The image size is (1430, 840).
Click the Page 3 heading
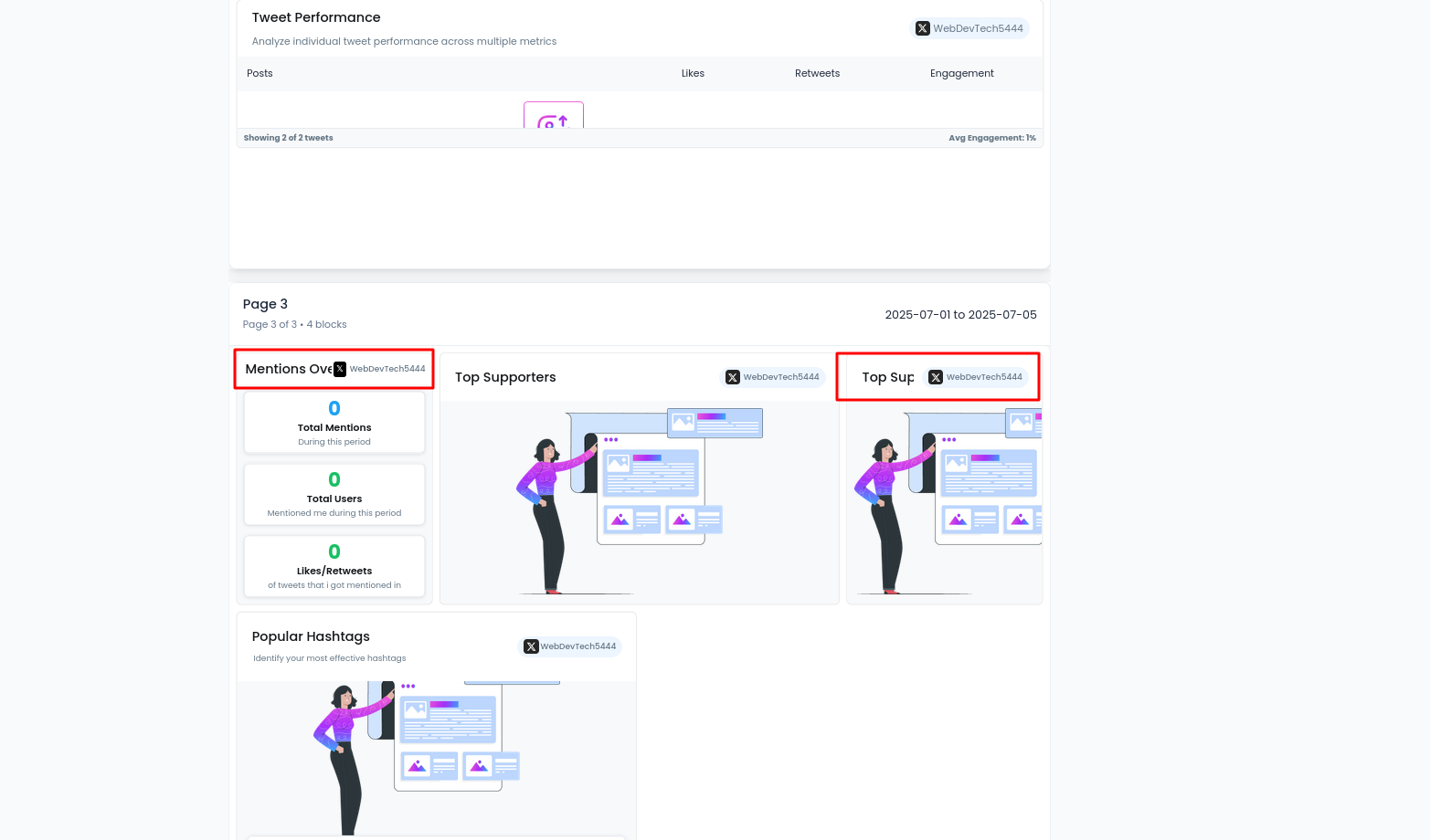coord(265,304)
